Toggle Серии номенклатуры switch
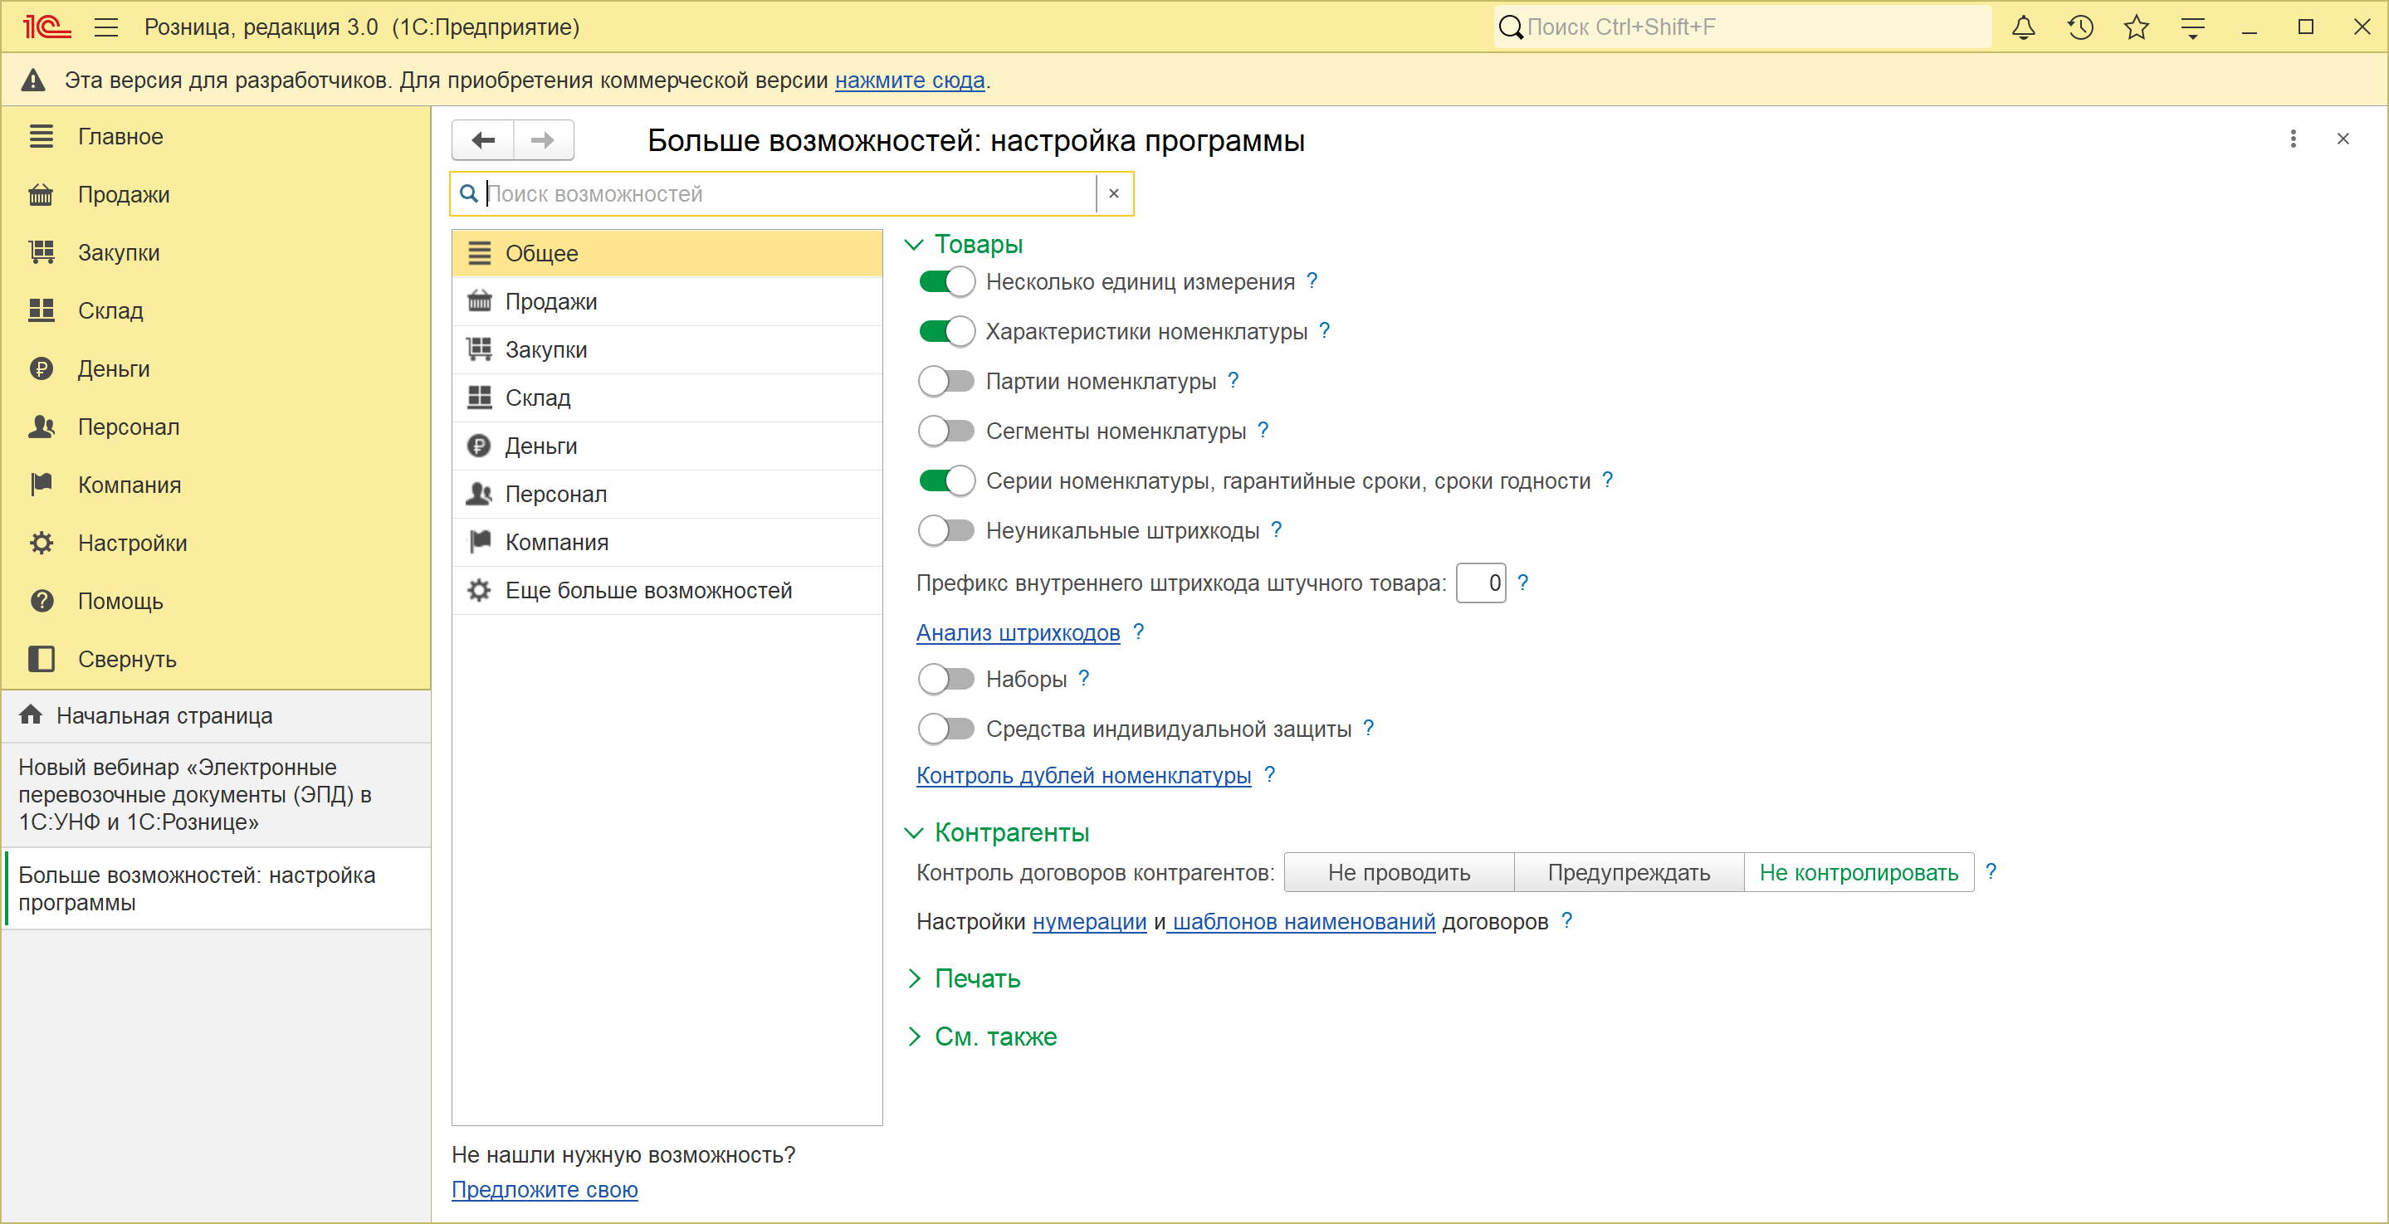2389x1224 pixels. [946, 480]
